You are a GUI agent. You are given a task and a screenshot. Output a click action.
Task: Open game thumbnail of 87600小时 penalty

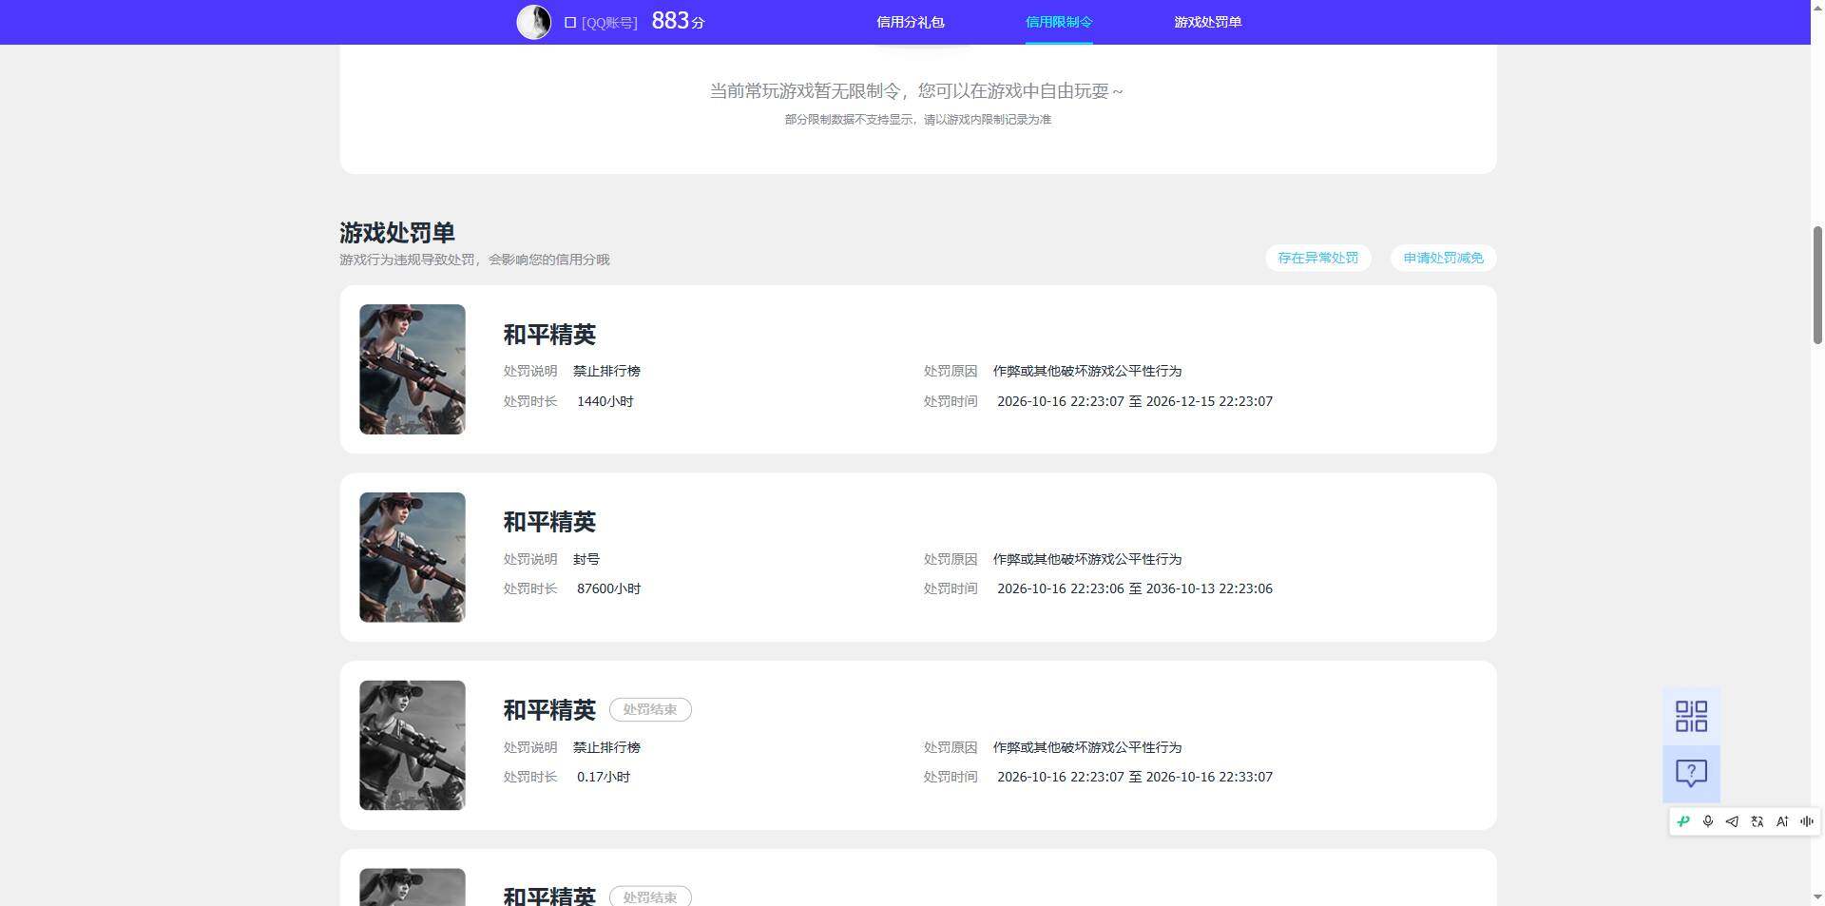tap(412, 557)
